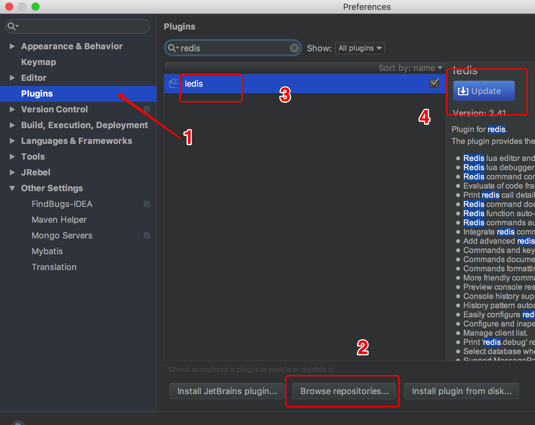Click the project-level icon beside Version Control
This screenshot has width=535, height=425.
pyautogui.click(x=147, y=109)
